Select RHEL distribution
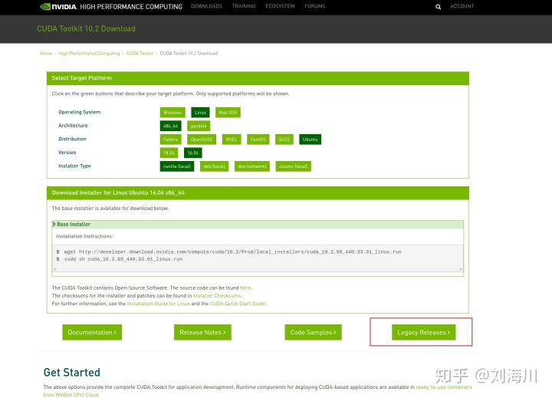 click(232, 140)
